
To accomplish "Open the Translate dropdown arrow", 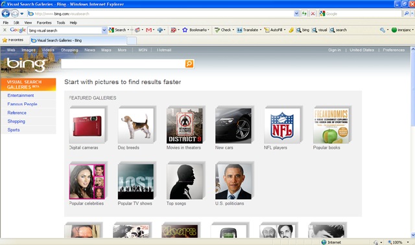I will [261, 30].
